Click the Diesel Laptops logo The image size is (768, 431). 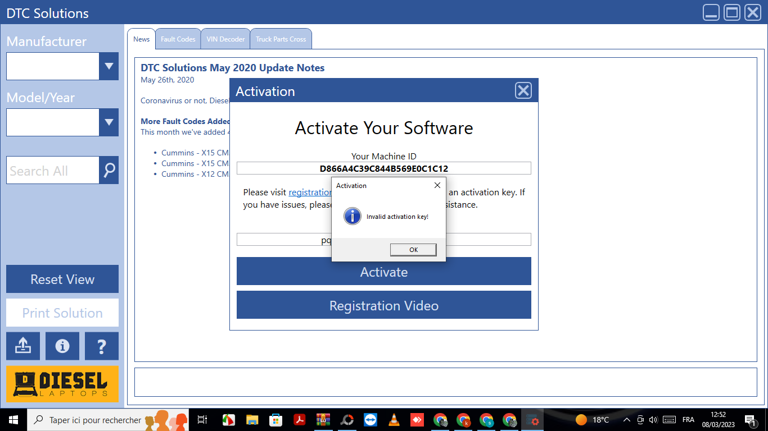[62, 384]
